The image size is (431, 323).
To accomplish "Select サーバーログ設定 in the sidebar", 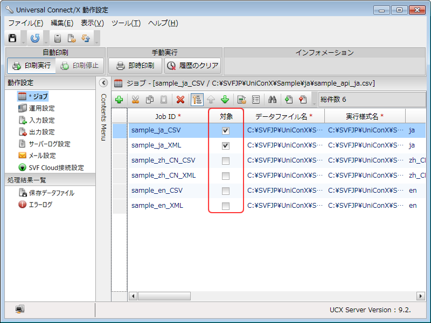I will coord(44,144).
